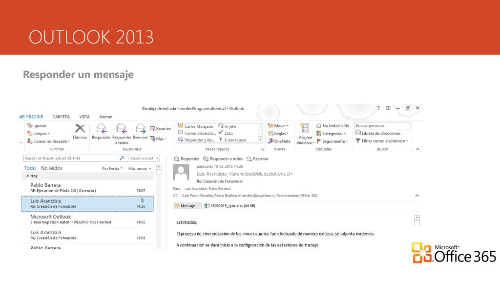Open the Reglas dropdown
The image size is (500, 281).
click(x=278, y=134)
